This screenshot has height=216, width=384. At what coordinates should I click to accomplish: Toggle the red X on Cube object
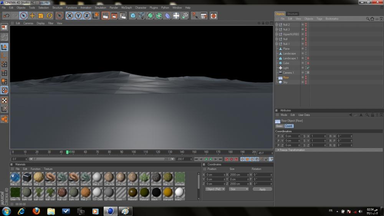(x=308, y=63)
